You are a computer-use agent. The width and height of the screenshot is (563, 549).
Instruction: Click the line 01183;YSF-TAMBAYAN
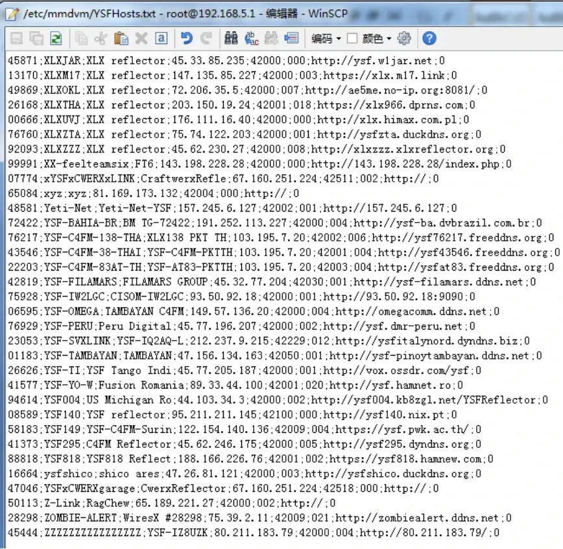click(274, 356)
